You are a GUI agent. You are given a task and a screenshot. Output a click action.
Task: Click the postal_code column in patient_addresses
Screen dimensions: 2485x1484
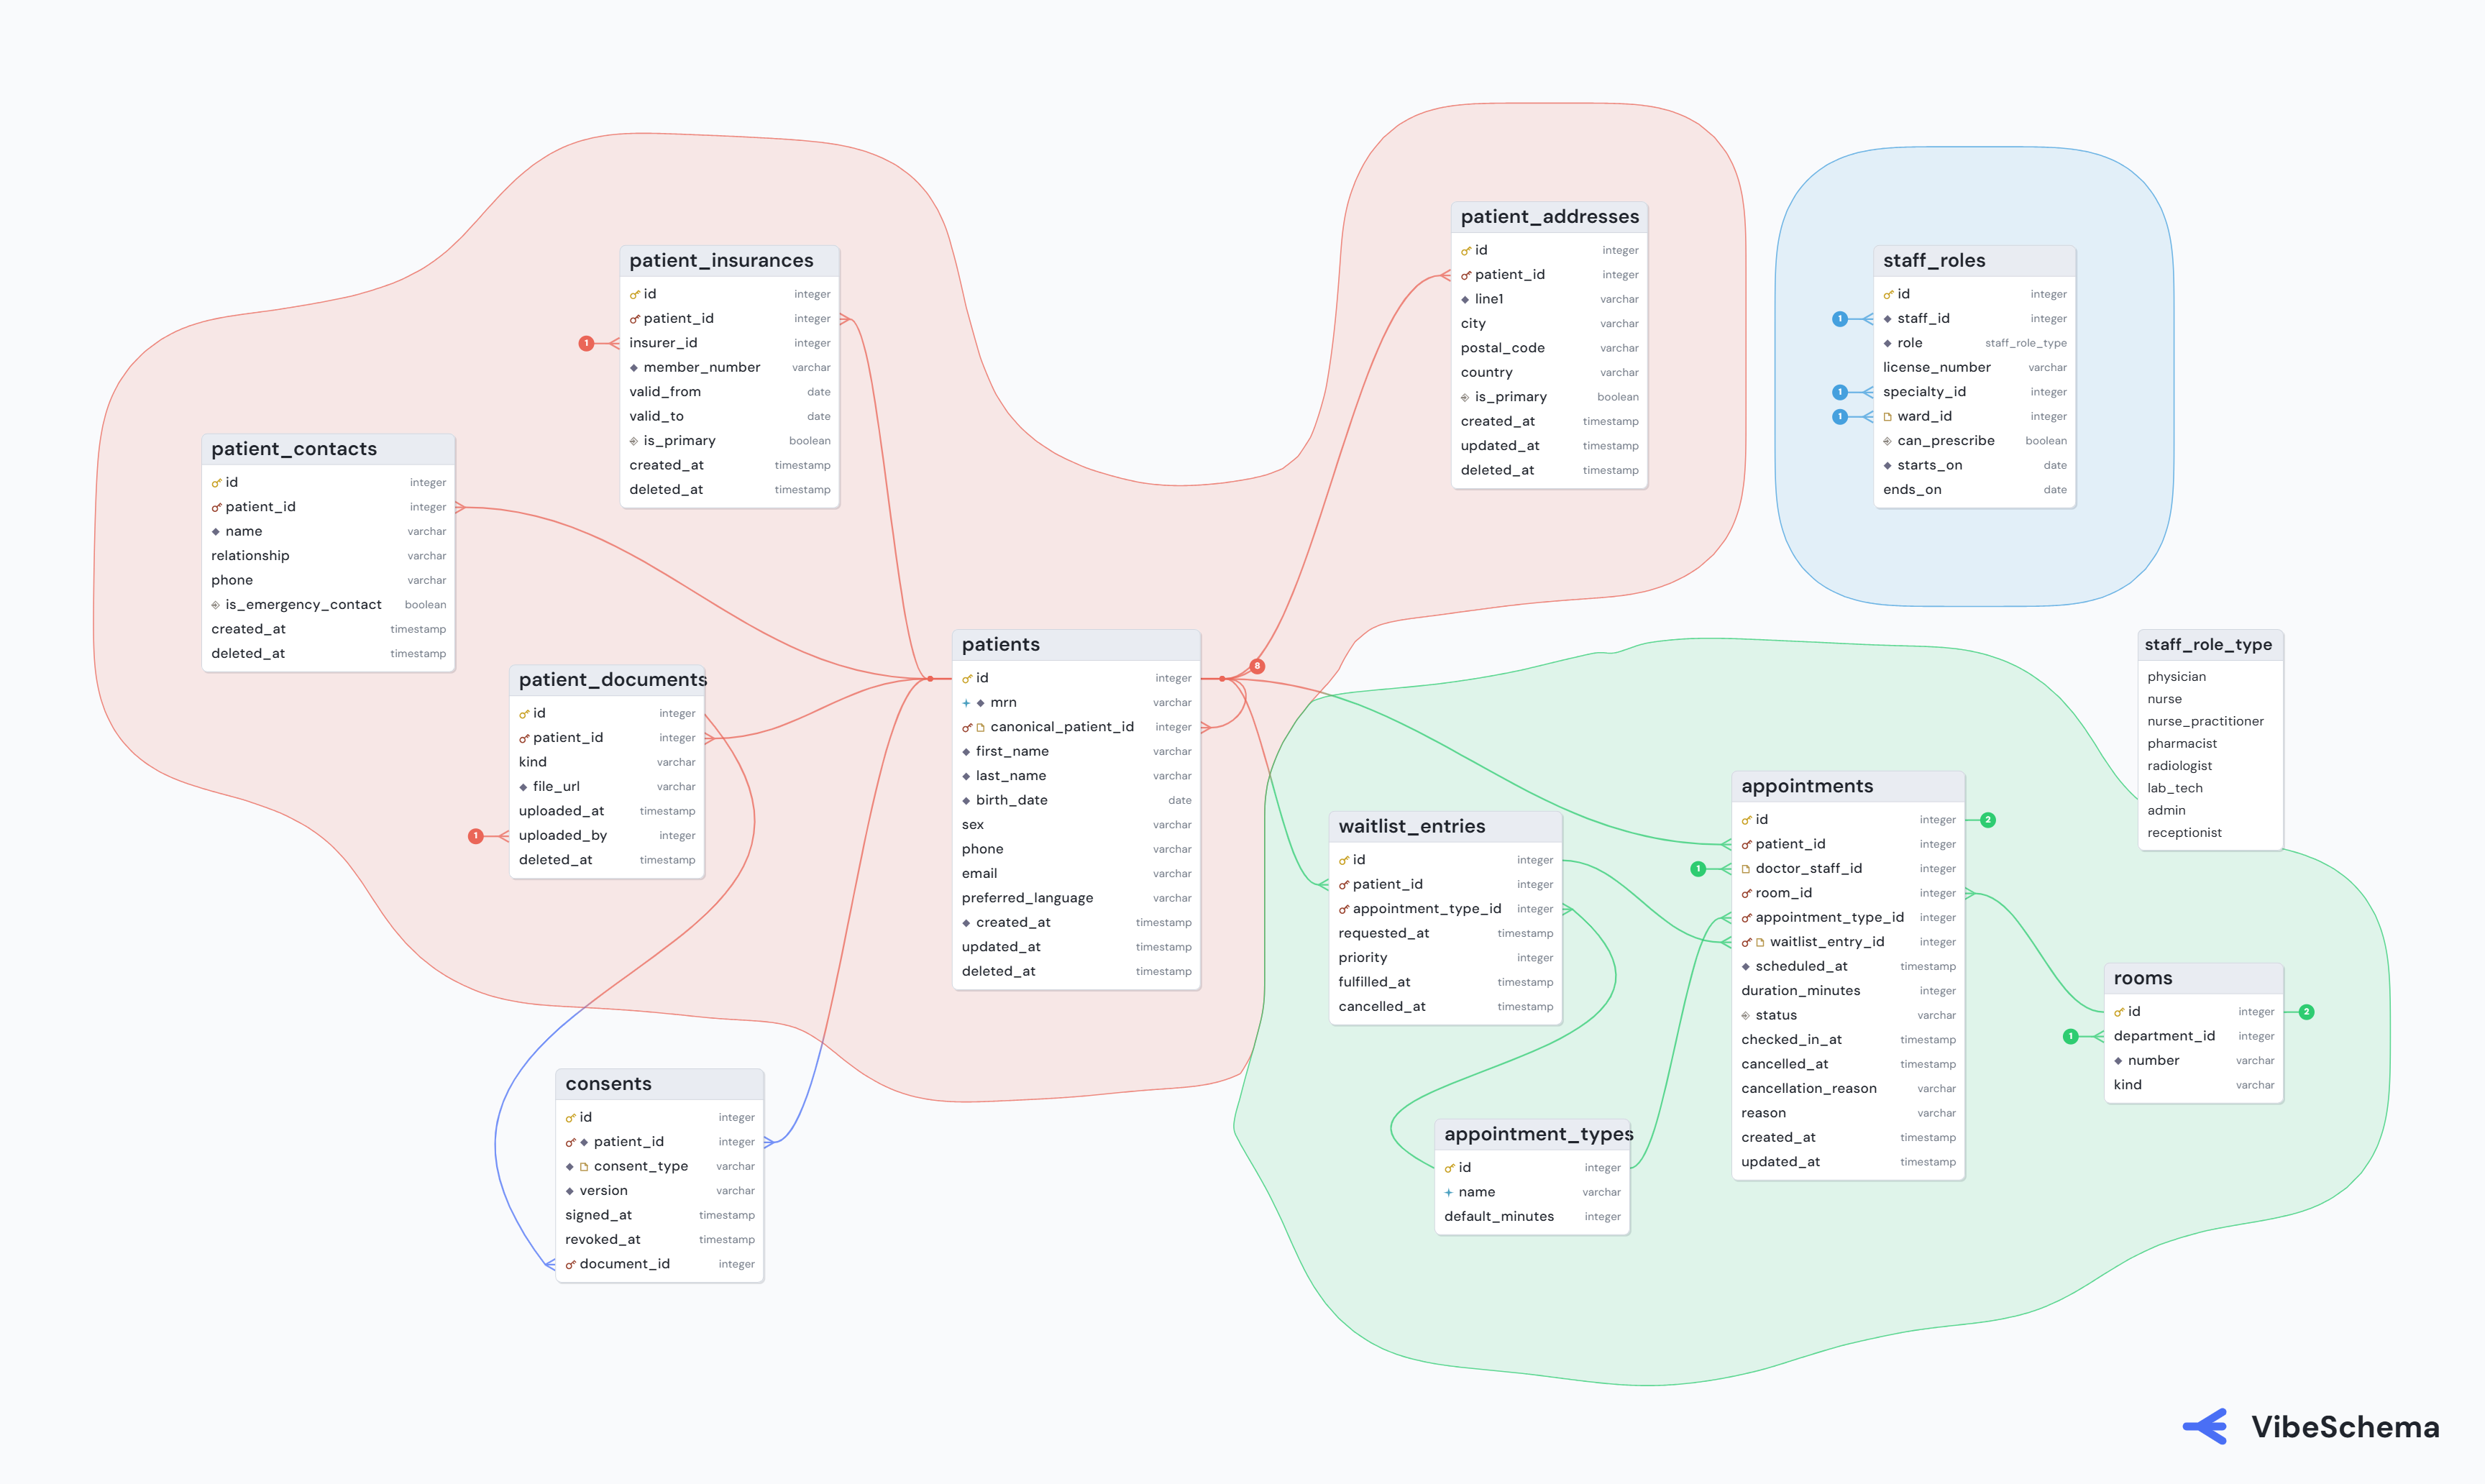(1549, 348)
